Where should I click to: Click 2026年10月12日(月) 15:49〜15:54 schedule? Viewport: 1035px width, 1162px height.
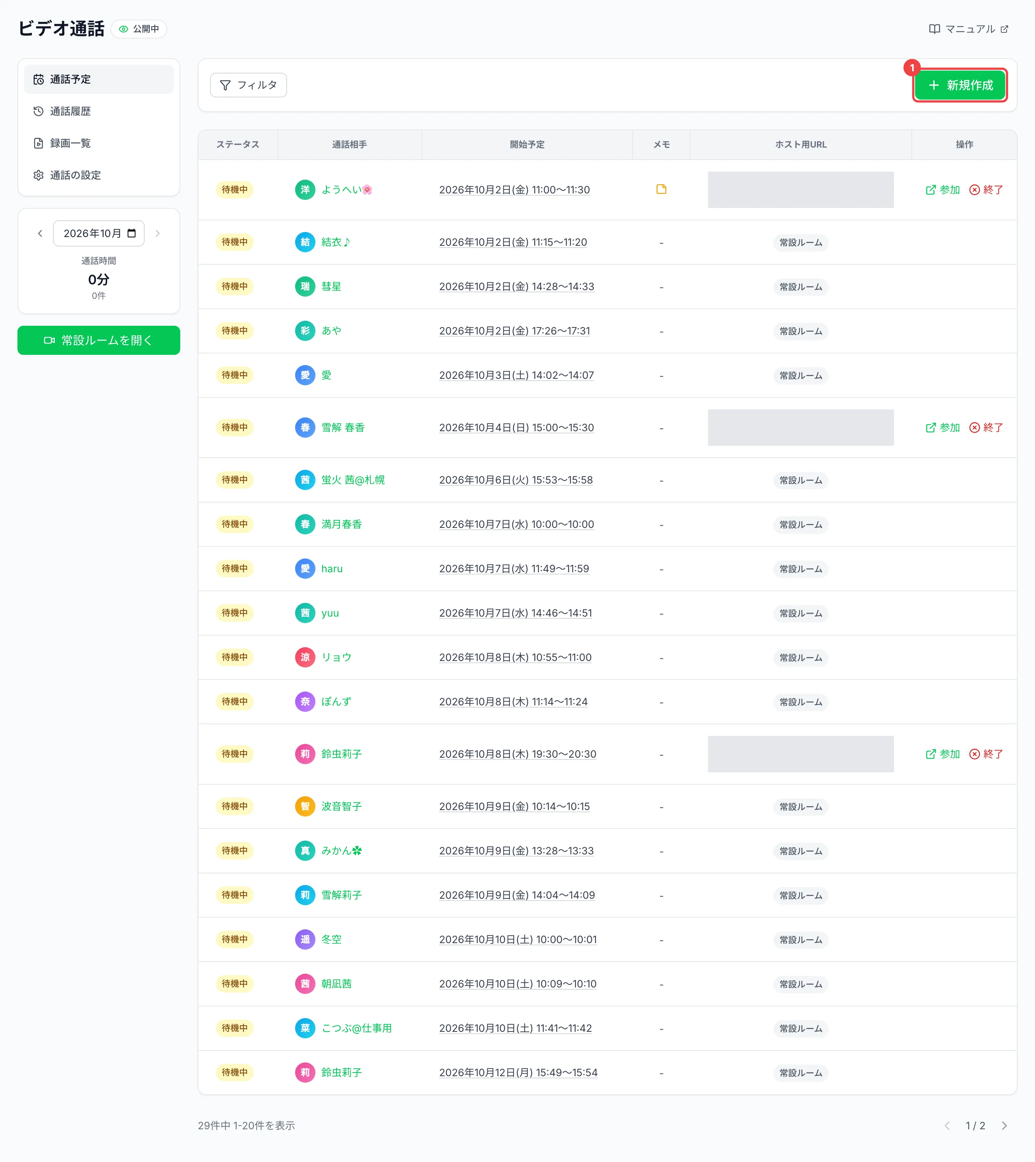(x=518, y=1073)
